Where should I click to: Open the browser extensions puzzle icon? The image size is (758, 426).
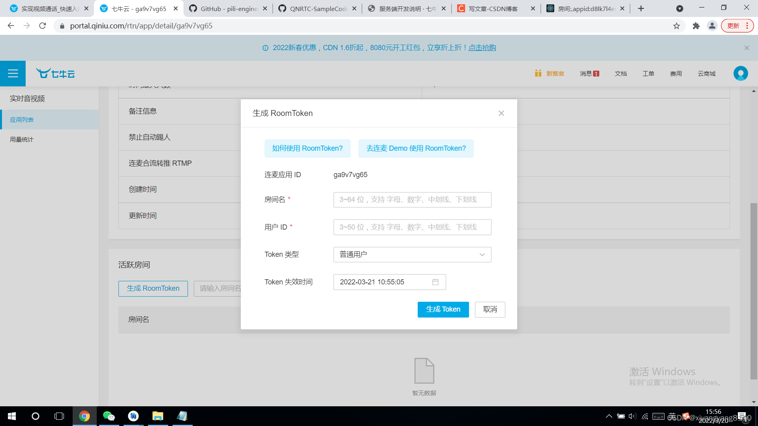click(696, 26)
